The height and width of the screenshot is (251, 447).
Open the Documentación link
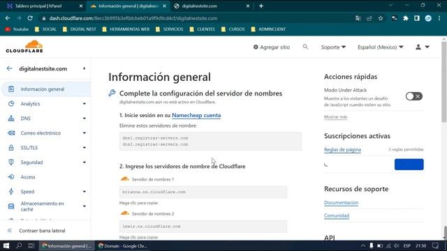click(341, 203)
